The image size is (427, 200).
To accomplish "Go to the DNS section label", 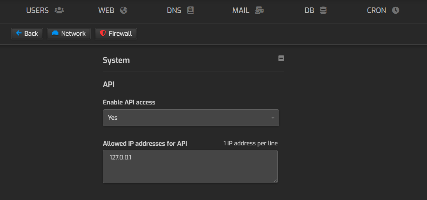I will pyautogui.click(x=174, y=10).
